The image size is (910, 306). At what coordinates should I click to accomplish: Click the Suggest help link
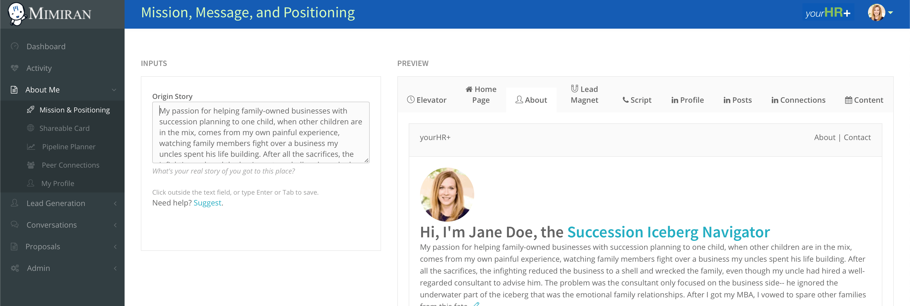coord(207,203)
